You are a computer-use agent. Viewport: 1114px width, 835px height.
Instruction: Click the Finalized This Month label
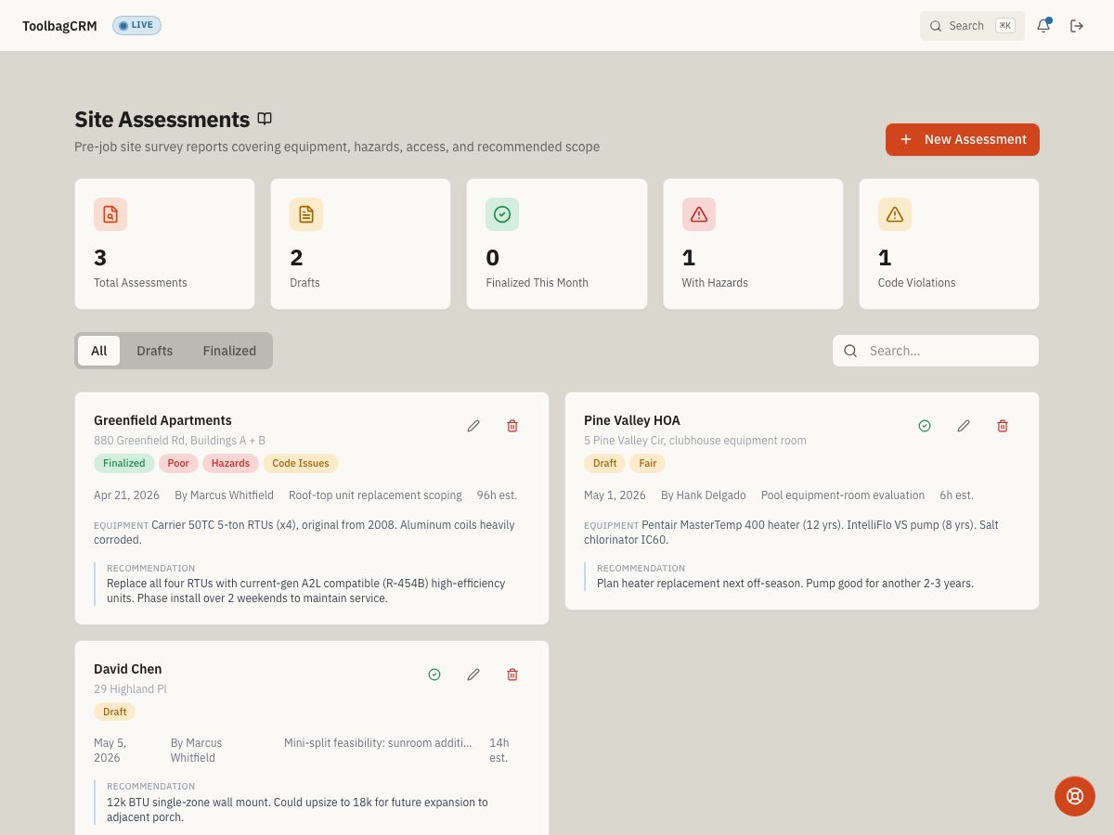537,283
